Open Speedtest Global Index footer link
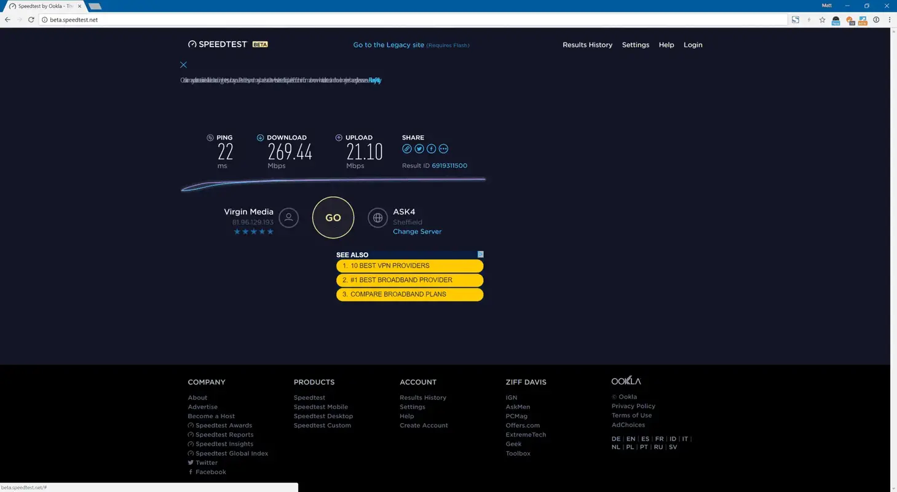Viewport: 897px width, 492px height. coord(228,453)
